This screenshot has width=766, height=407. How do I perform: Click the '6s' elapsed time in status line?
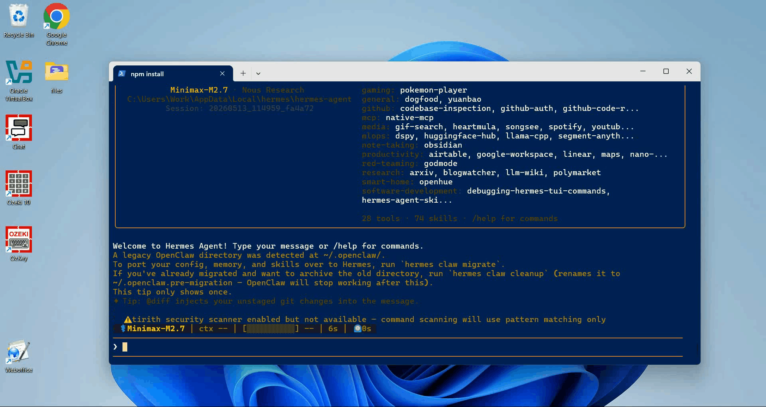(x=333, y=329)
